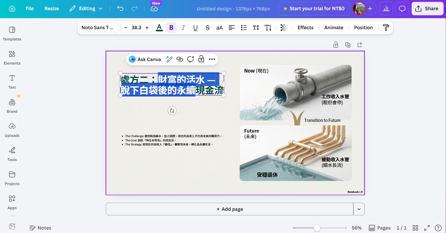Copy style with paint roller
This screenshot has height=233, width=446.
(386, 28)
